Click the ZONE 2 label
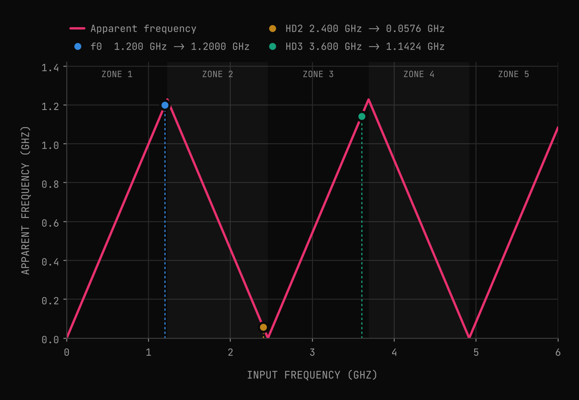The width and height of the screenshot is (579, 400). [x=217, y=74]
